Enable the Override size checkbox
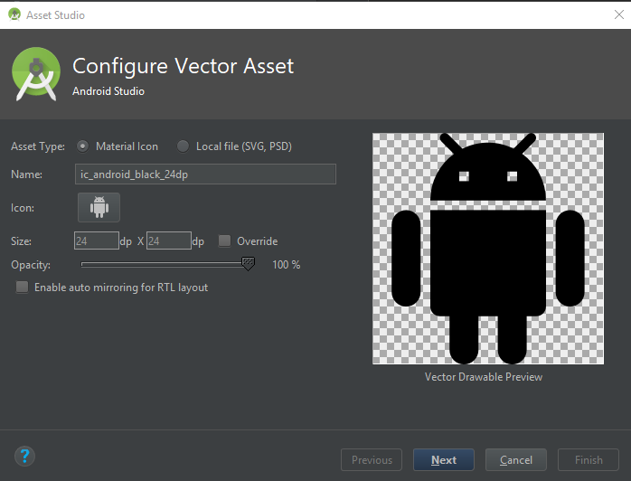Viewport: 631px width, 481px height. click(224, 240)
